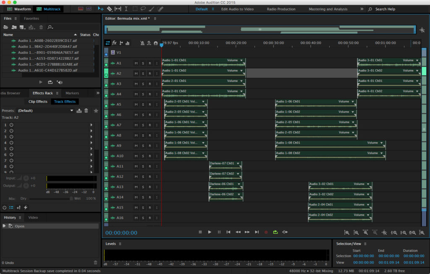Open the Editor panel menu
The width and height of the screenshot is (430, 274).
pyautogui.click(x=155, y=18)
